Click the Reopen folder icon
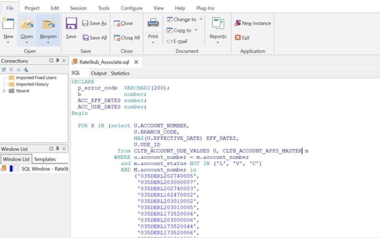 click(x=48, y=24)
